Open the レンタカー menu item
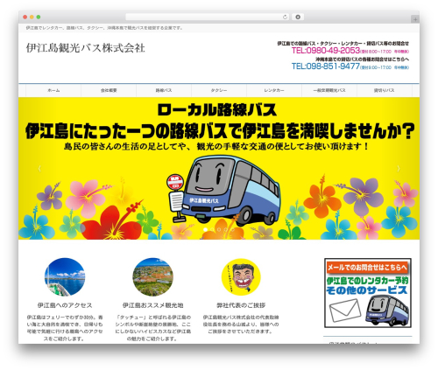 click(x=274, y=91)
